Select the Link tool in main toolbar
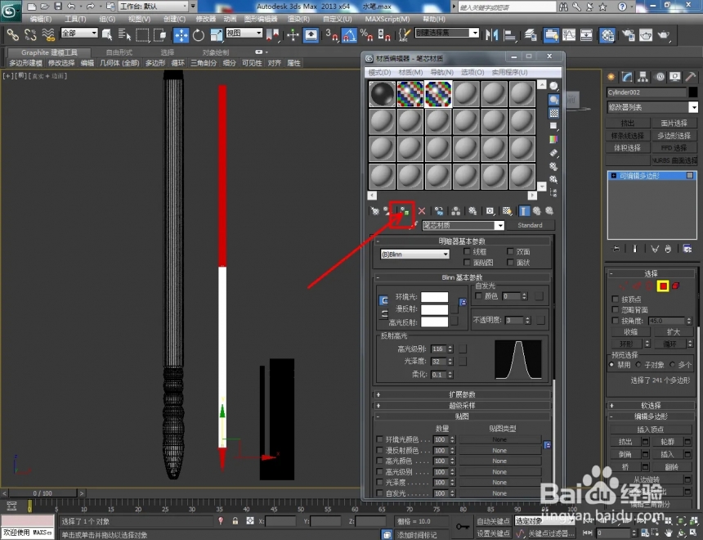The height and width of the screenshot is (540, 703). (12, 34)
